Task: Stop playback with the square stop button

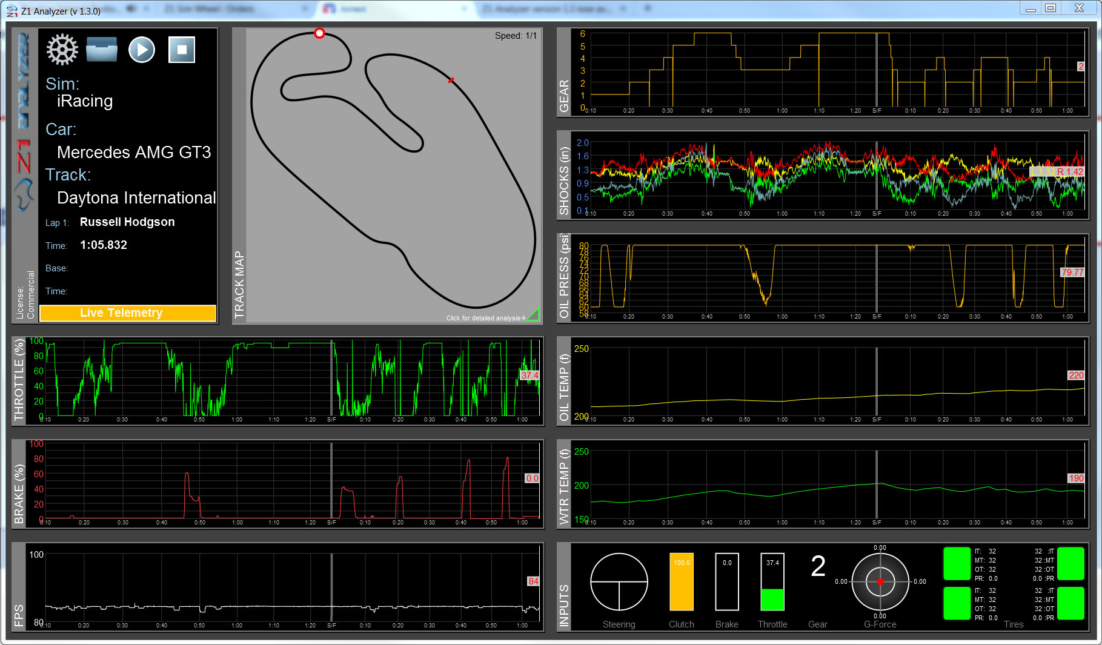Action: tap(182, 50)
